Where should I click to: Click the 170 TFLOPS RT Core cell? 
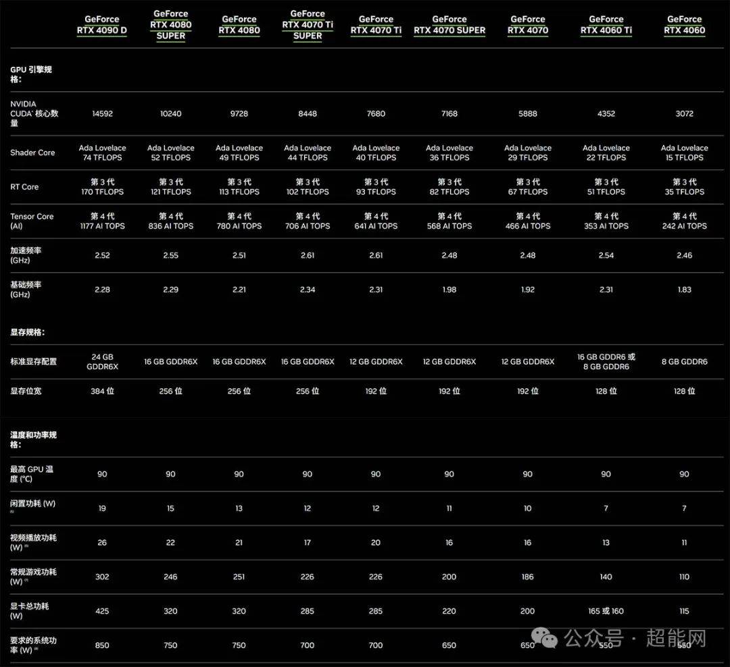point(103,187)
